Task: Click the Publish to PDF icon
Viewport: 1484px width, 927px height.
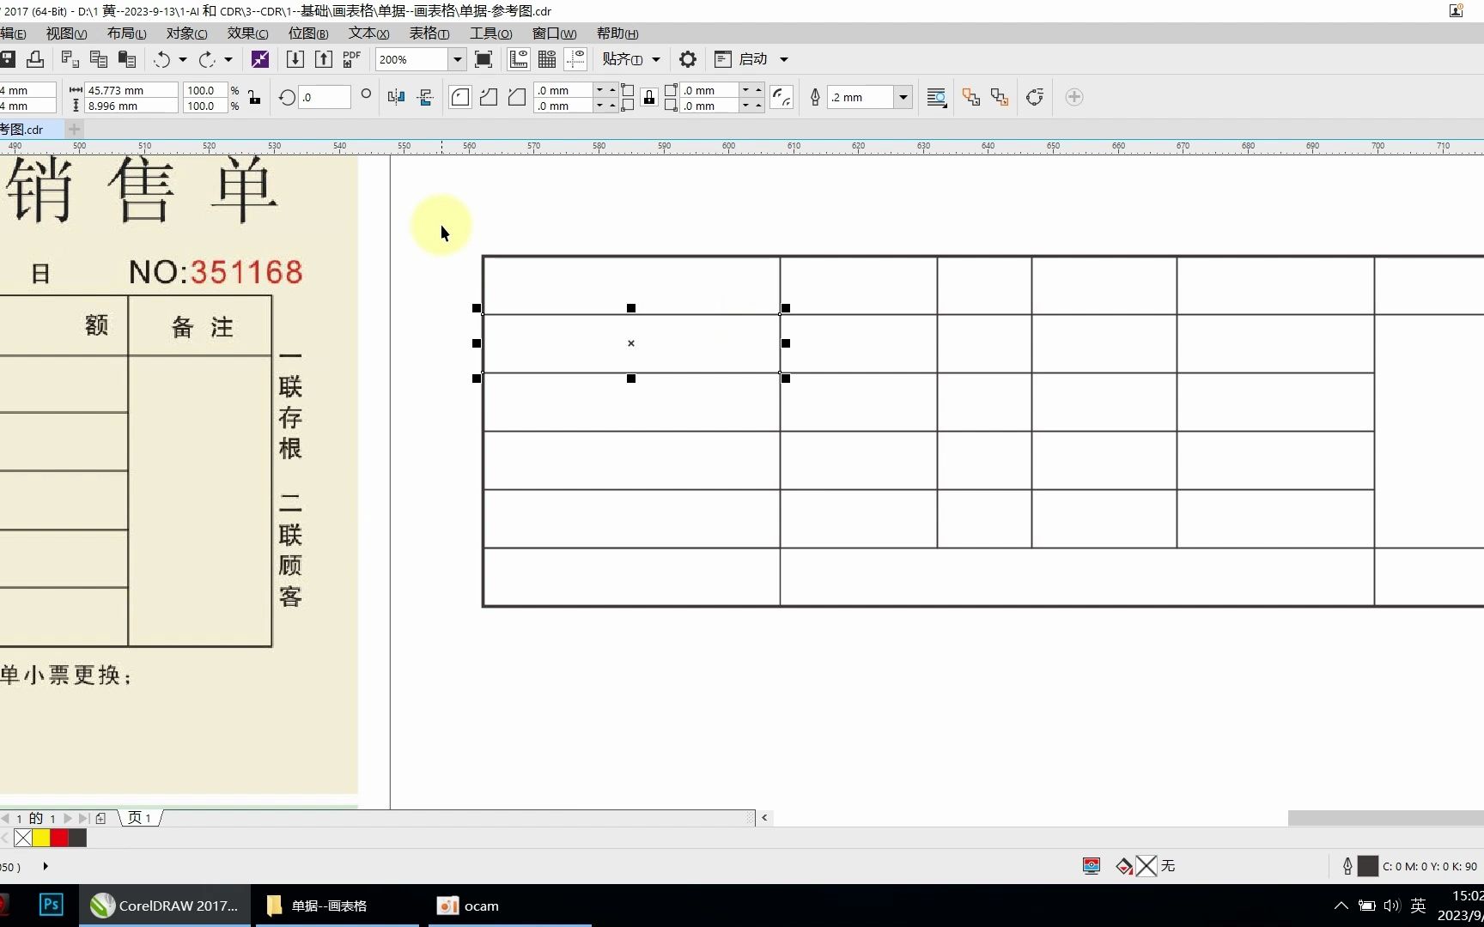Action: [x=352, y=59]
